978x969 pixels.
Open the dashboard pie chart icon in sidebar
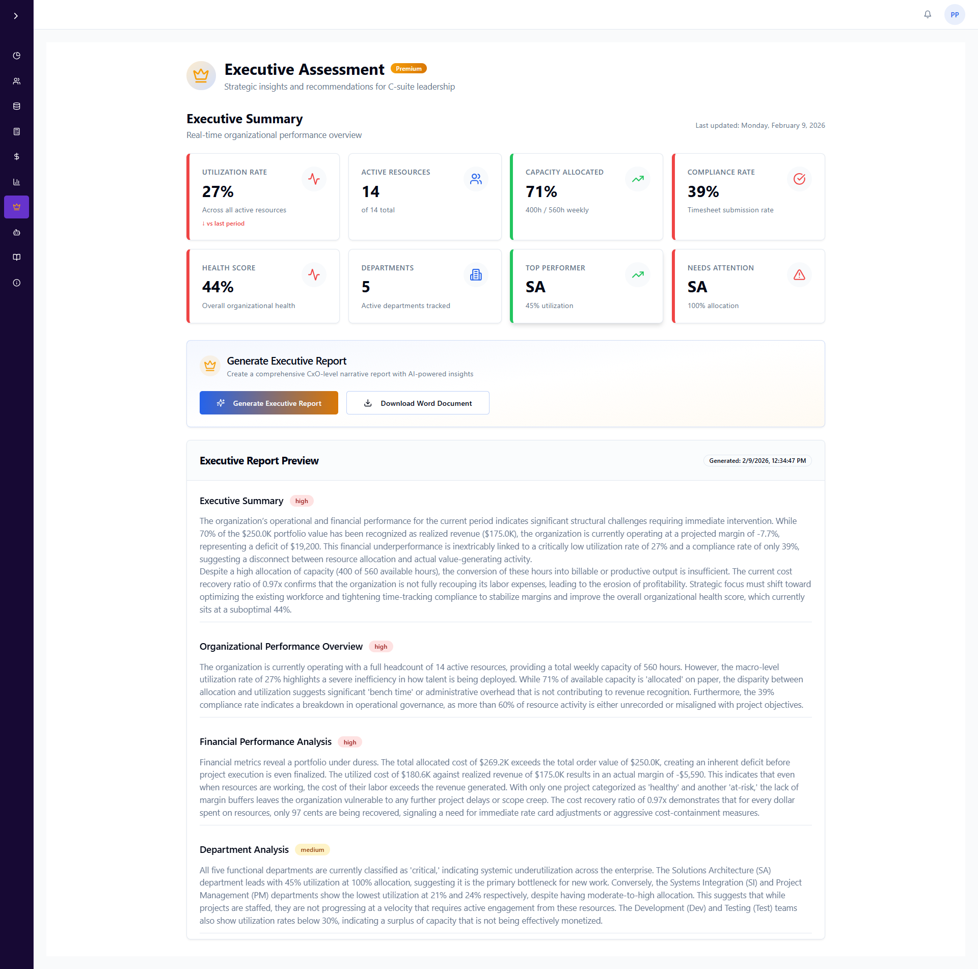point(16,56)
